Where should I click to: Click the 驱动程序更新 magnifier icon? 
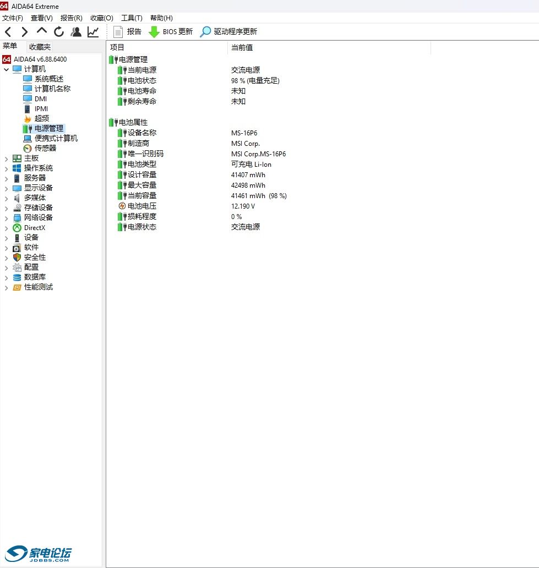pyautogui.click(x=205, y=31)
